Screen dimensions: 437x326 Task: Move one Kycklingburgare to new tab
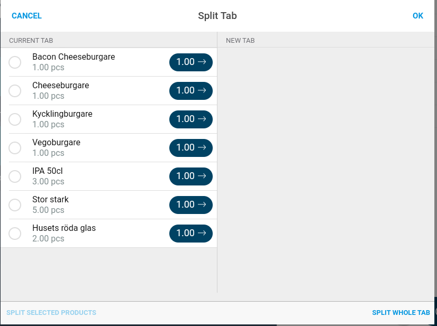(x=191, y=119)
